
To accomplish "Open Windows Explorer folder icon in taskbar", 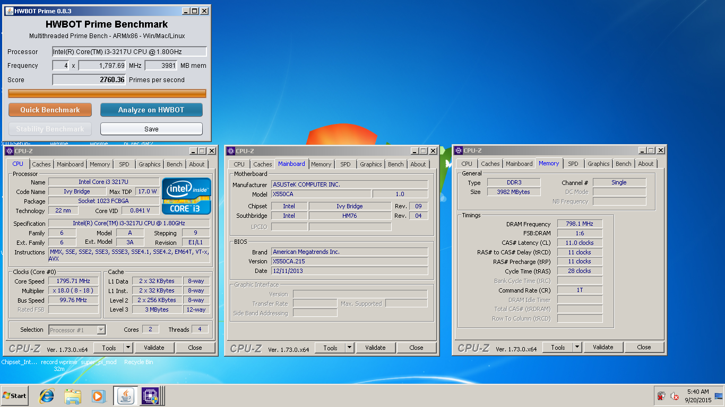I will pos(73,396).
